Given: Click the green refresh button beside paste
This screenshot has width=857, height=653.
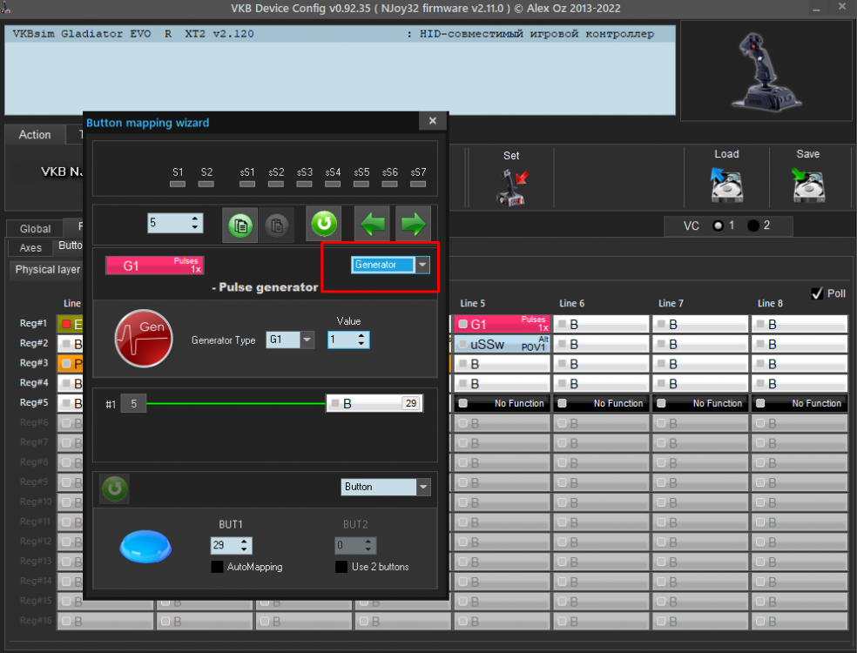Looking at the screenshot, I should 324,224.
